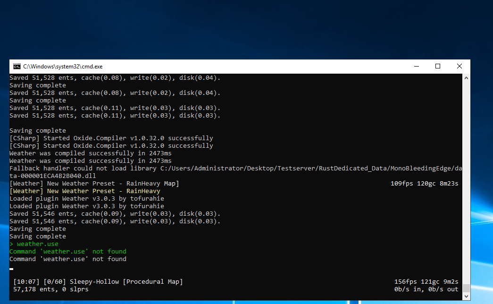The width and height of the screenshot is (493, 304).
Task: Open the cmd.exe system menu icon
Action: coord(17,67)
